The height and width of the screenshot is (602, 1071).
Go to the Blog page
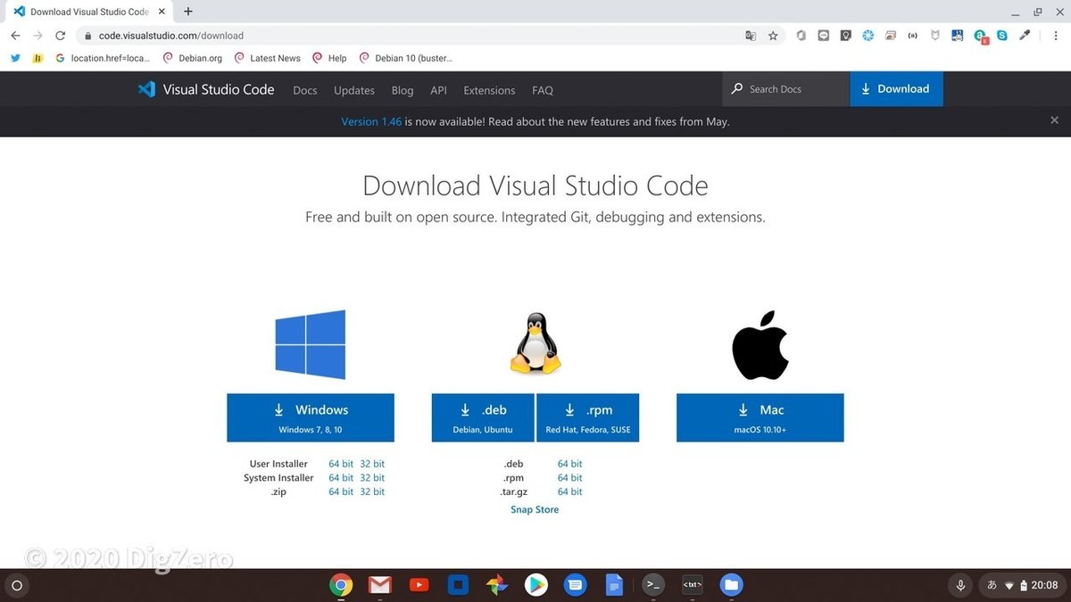click(403, 90)
